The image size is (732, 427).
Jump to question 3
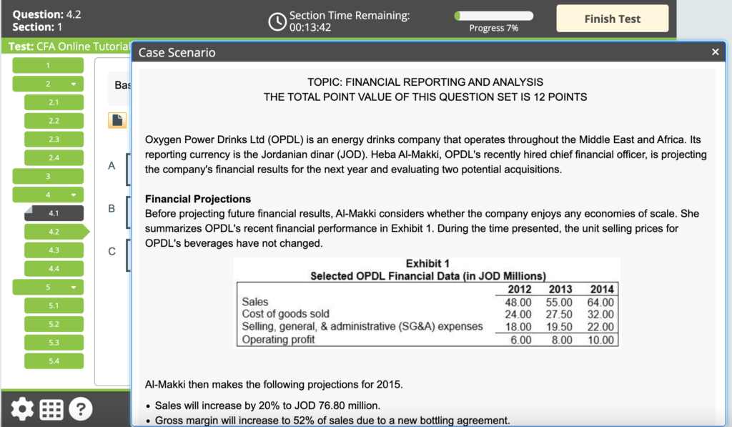(48, 175)
